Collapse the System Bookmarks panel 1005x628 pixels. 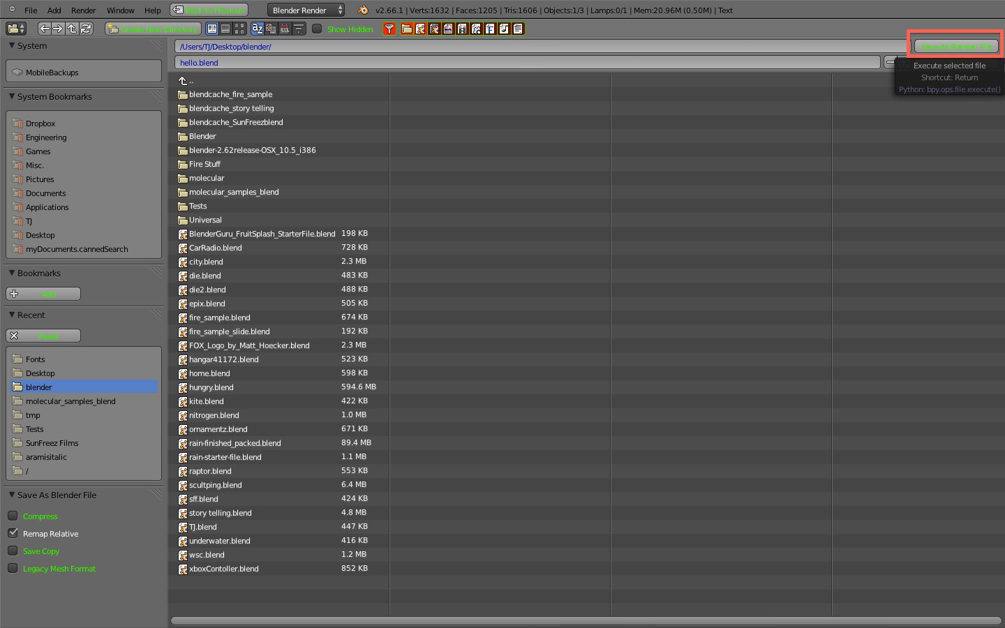click(12, 96)
